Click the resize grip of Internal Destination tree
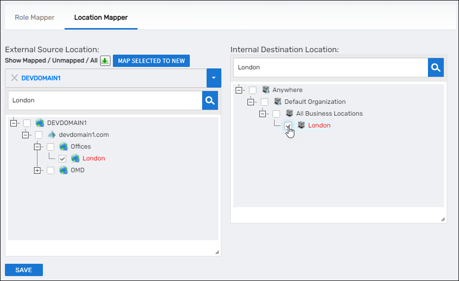Viewport: 459px width, 281px height. pyautogui.click(x=442, y=219)
